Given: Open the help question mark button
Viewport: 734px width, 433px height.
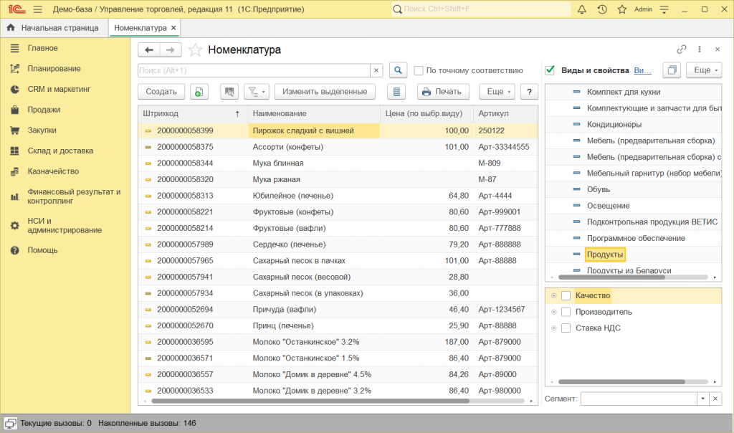Looking at the screenshot, I should (529, 92).
